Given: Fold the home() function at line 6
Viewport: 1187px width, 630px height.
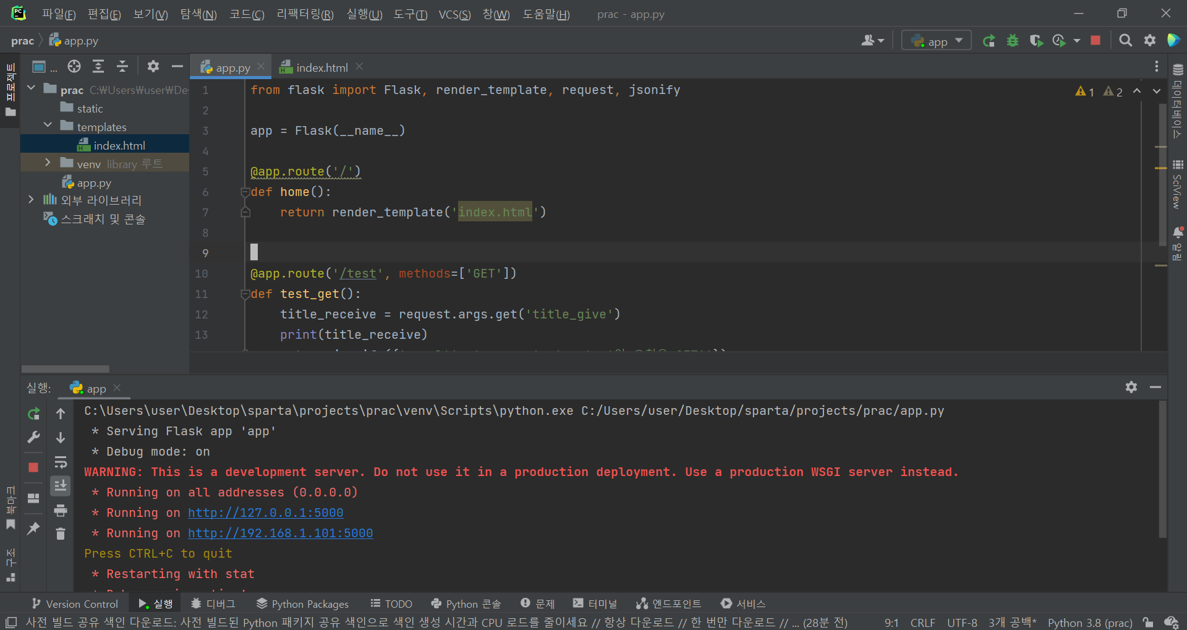Looking at the screenshot, I should pyautogui.click(x=245, y=192).
